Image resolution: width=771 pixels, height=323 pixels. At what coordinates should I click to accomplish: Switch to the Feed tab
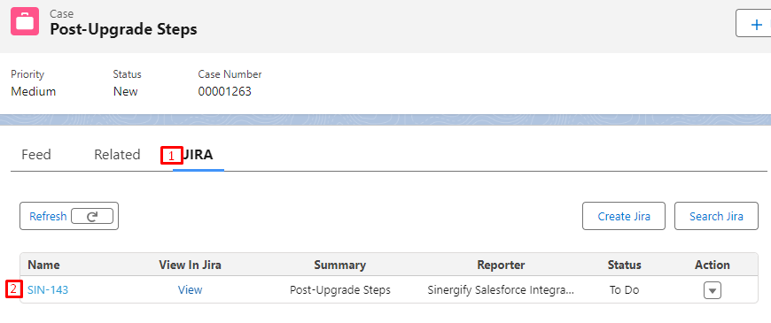[x=36, y=155]
